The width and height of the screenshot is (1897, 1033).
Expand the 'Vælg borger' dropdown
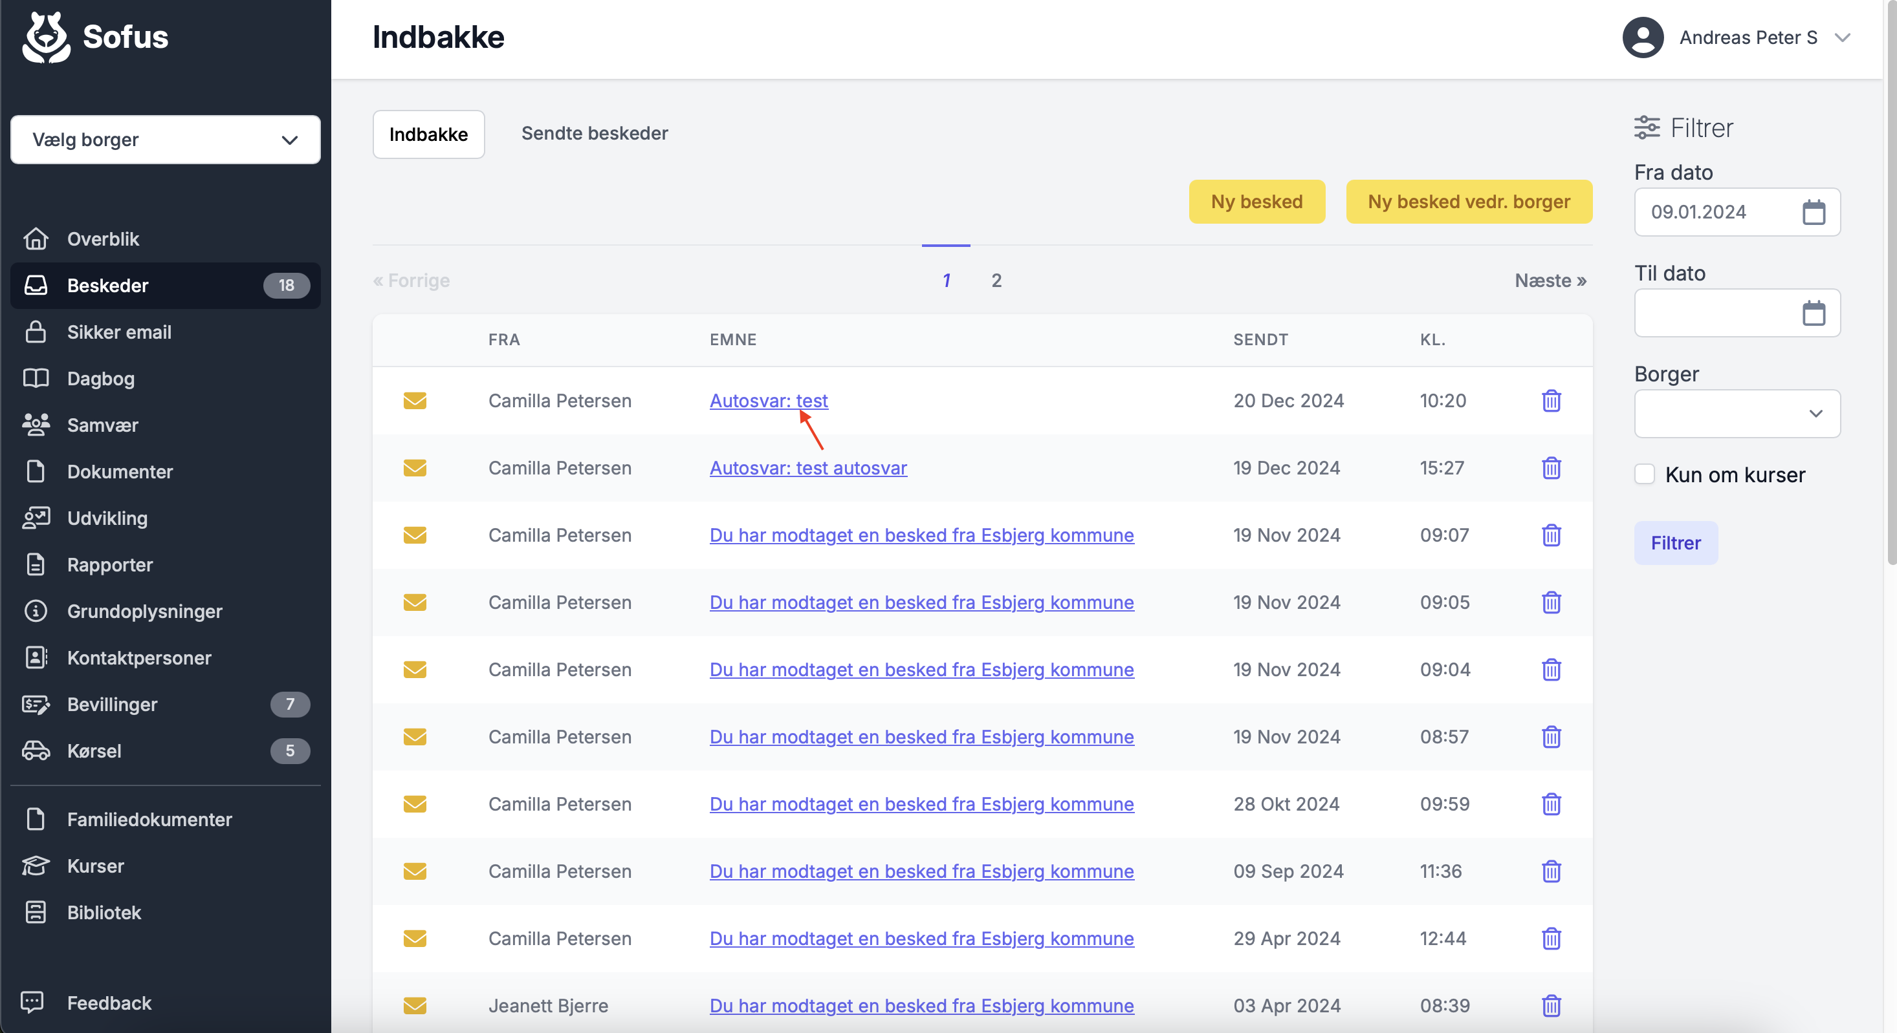pyautogui.click(x=166, y=140)
